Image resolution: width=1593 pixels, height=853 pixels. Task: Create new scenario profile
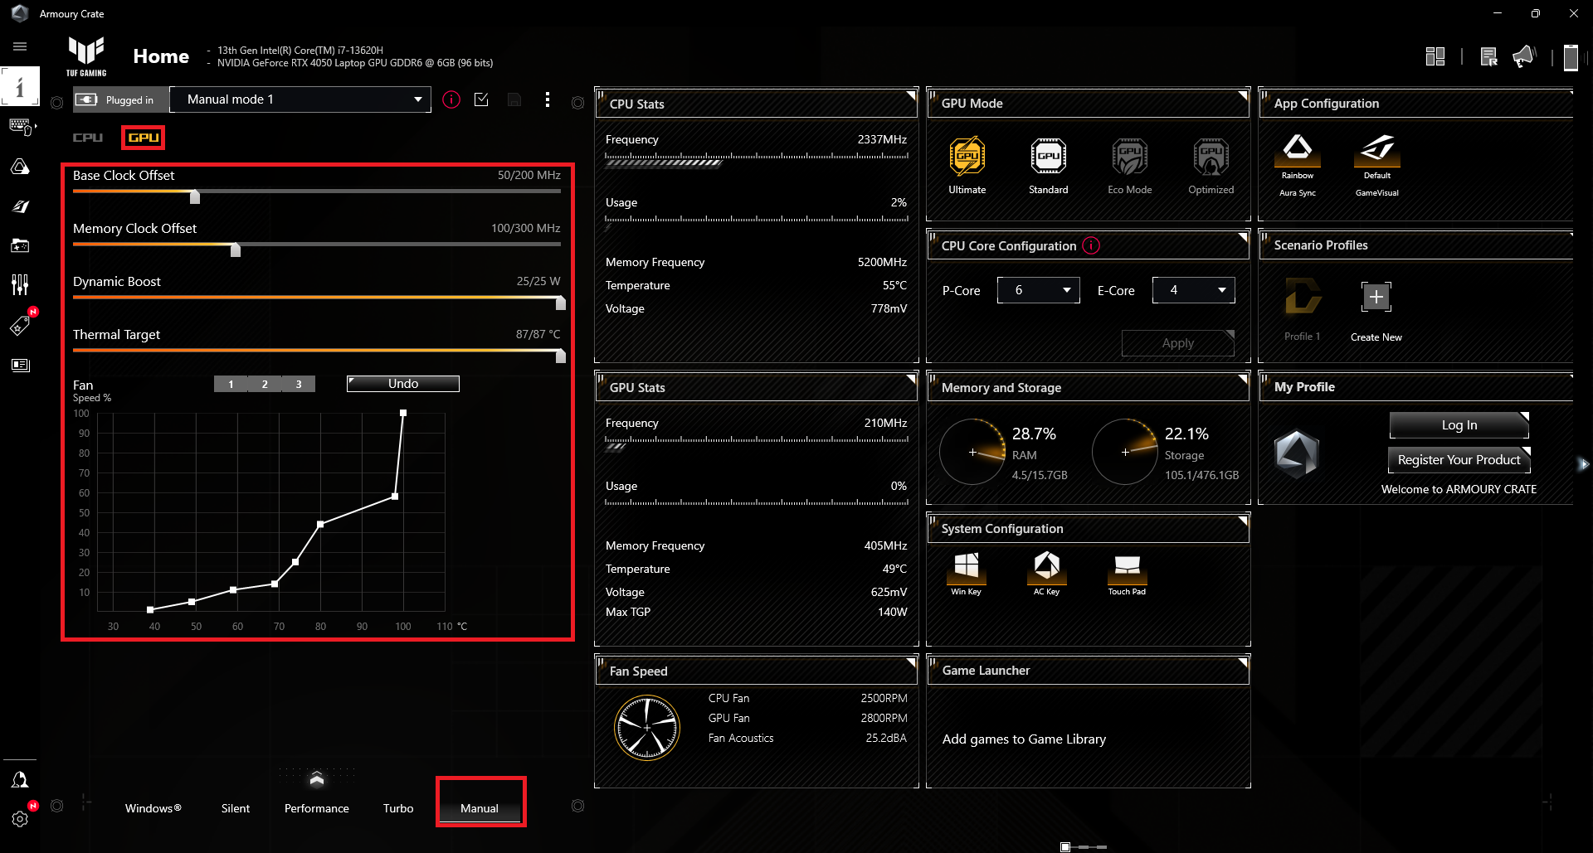pos(1376,298)
